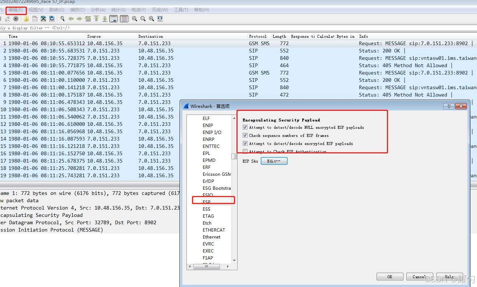
Task: Go to the next packet
Action: click(x=79, y=19)
